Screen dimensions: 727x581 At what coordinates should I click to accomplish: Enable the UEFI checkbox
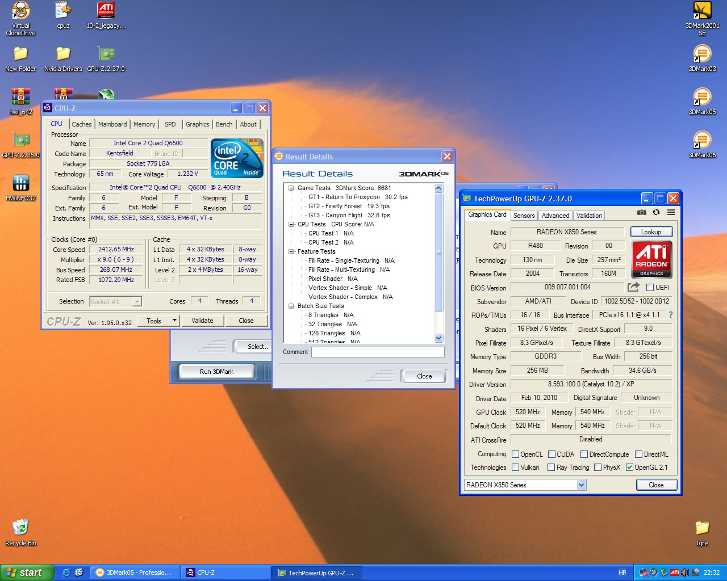[x=650, y=288]
